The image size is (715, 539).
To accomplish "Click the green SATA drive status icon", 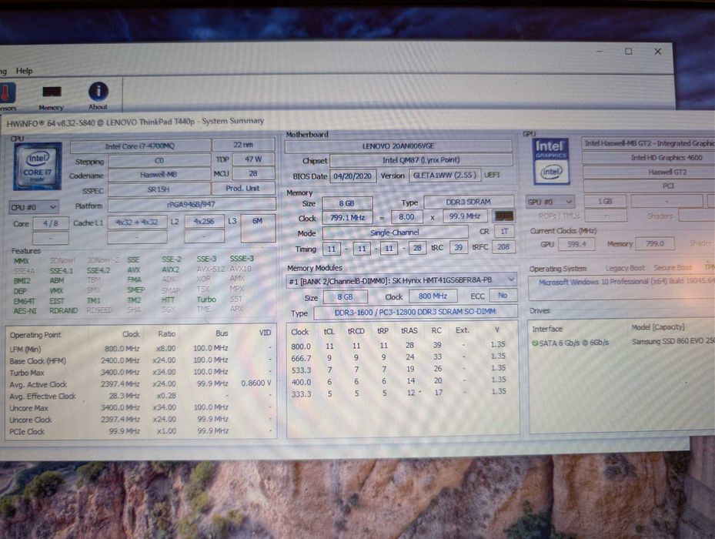I will [x=534, y=343].
